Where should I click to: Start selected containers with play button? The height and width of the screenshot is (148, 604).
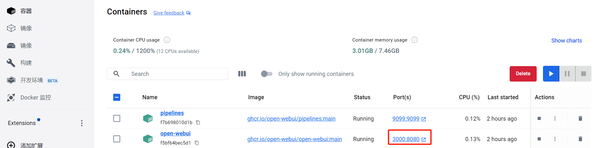click(551, 74)
